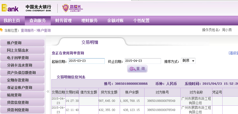The height and width of the screenshot is (114, 238).
Task: Open the 余额对账 menu
Action: coord(115,21)
